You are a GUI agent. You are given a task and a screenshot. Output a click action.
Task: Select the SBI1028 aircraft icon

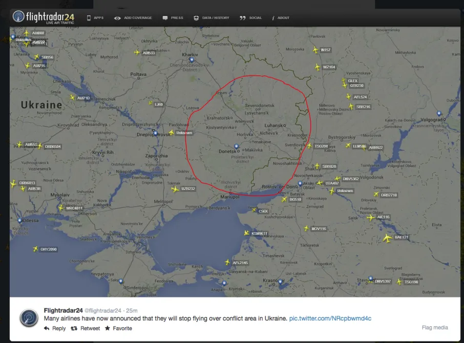pyautogui.click(x=317, y=166)
